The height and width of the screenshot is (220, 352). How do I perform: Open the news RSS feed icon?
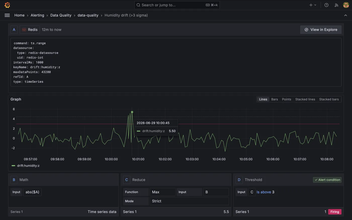pos(336,5)
